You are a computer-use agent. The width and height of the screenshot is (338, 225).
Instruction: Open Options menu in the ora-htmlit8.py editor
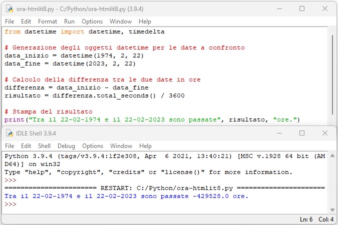[92, 21]
